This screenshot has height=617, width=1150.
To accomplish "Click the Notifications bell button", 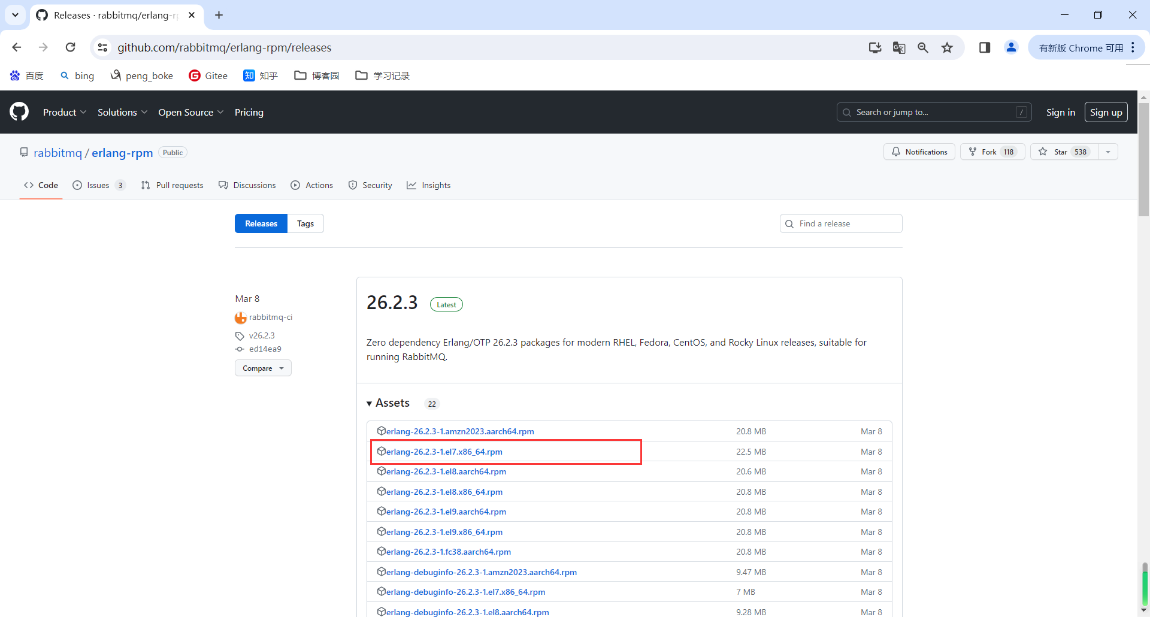I will [919, 152].
